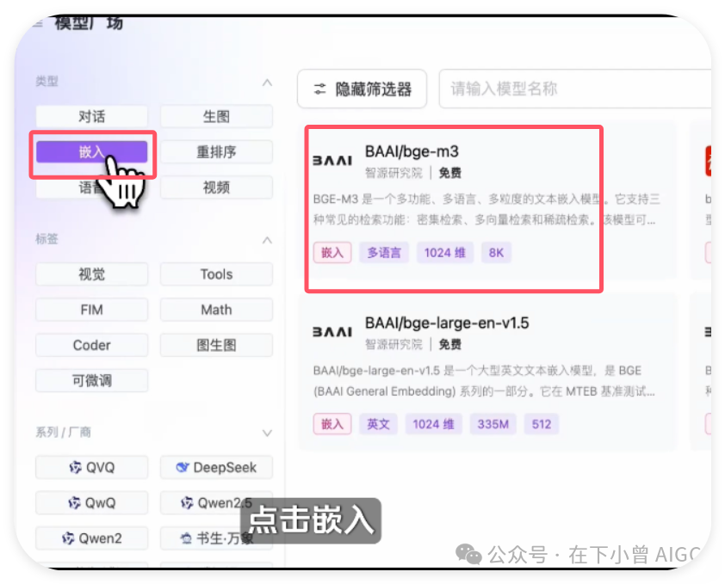Click the 嵌入 tag on bge-large-en-v1.5 card

point(332,424)
